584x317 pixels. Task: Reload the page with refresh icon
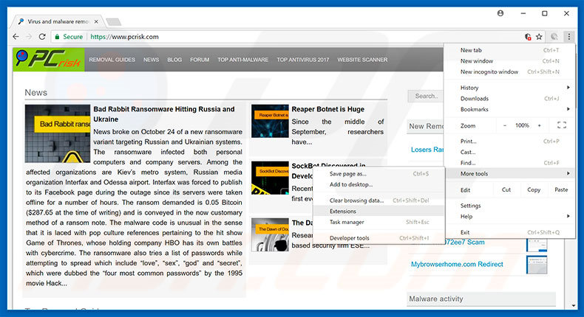tap(42, 37)
